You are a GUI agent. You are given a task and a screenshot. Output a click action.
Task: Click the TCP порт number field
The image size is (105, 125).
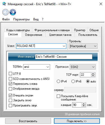85,75
